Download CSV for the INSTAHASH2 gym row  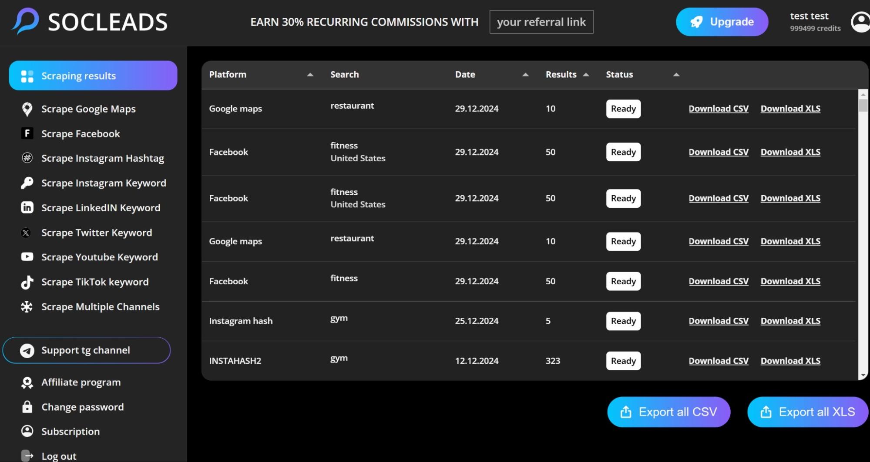(719, 361)
